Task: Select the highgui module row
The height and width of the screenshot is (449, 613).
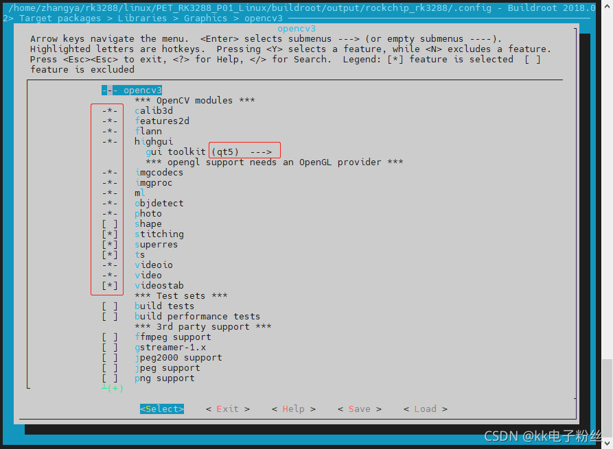Action: pyautogui.click(x=137, y=142)
